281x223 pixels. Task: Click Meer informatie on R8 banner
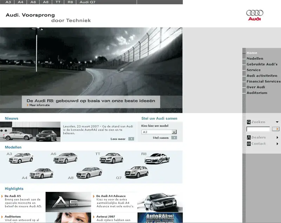[39, 105]
